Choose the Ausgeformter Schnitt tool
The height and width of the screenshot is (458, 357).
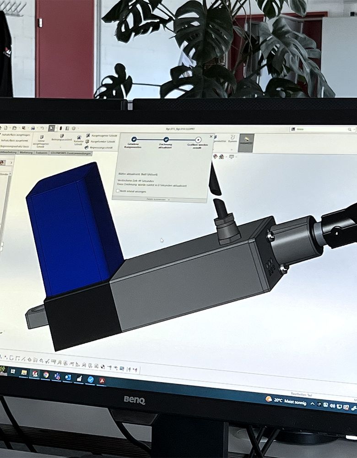[x=100, y=142]
